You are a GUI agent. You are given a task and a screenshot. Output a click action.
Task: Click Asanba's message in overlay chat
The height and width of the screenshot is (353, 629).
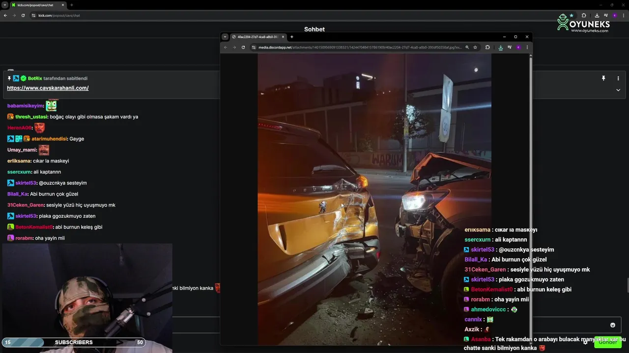coord(545,344)
